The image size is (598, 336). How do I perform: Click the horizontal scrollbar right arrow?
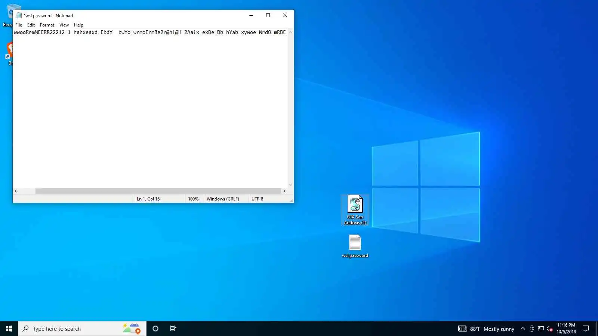click(x=284, y=191)
